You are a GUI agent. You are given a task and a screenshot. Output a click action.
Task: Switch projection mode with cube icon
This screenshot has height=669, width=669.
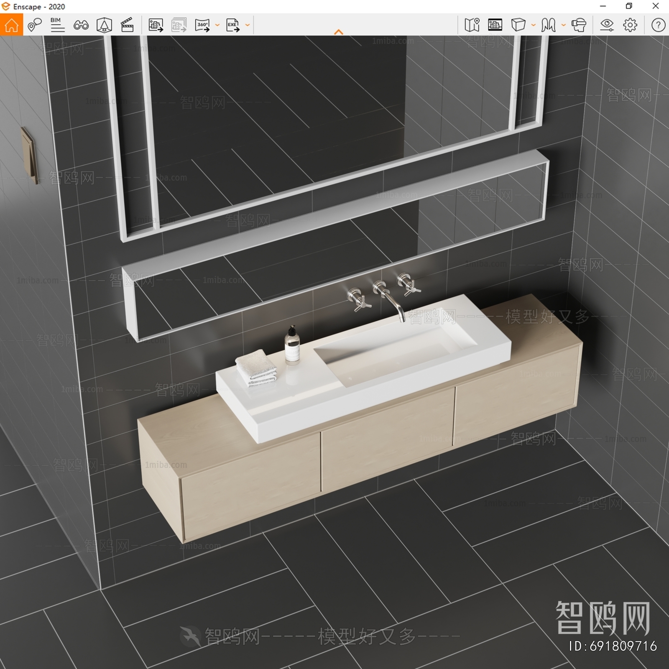tap(518, 25)
